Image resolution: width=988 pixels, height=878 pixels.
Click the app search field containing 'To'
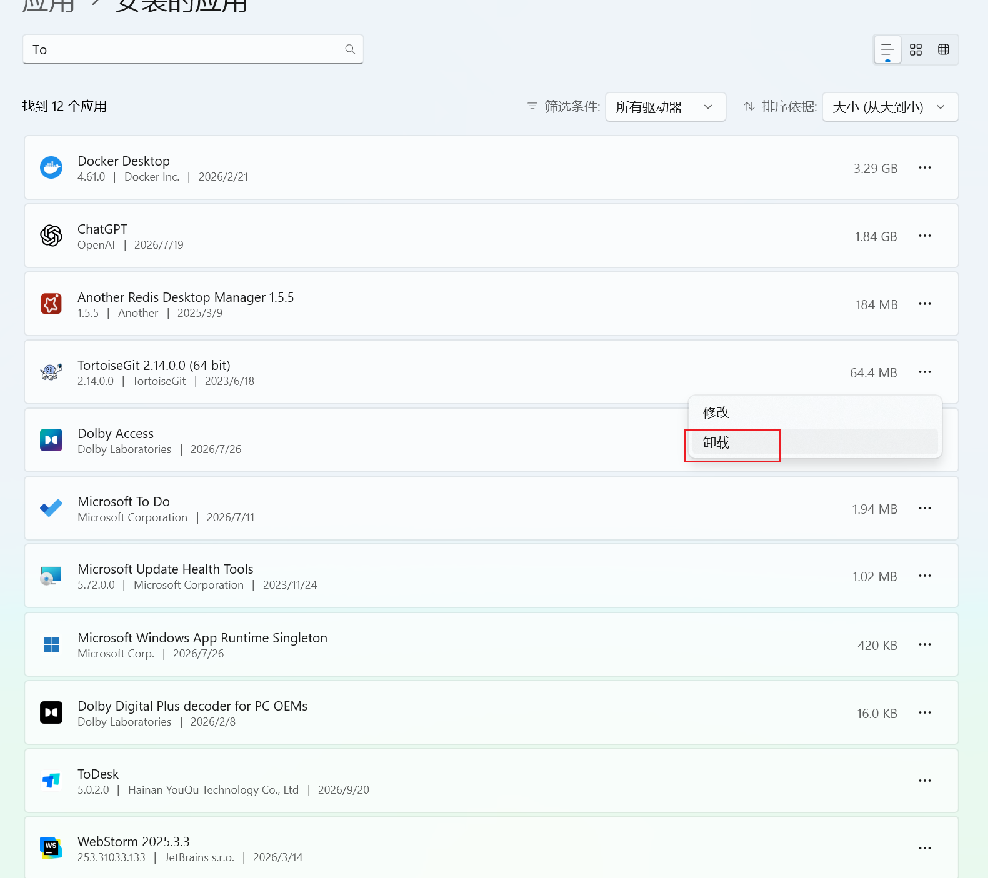click(x=192, y=49)
